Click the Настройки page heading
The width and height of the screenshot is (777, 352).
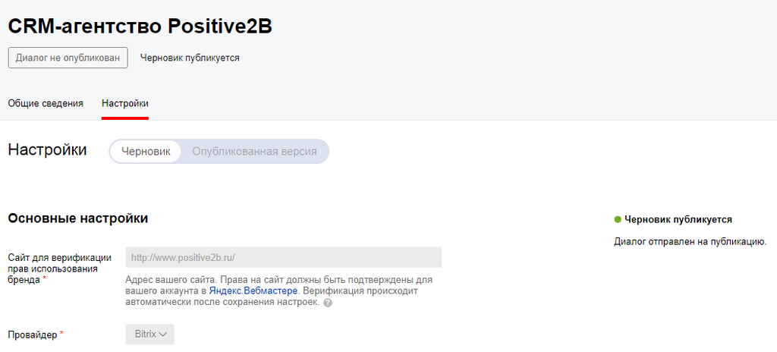pyautogui.click(x=48, y=149)
